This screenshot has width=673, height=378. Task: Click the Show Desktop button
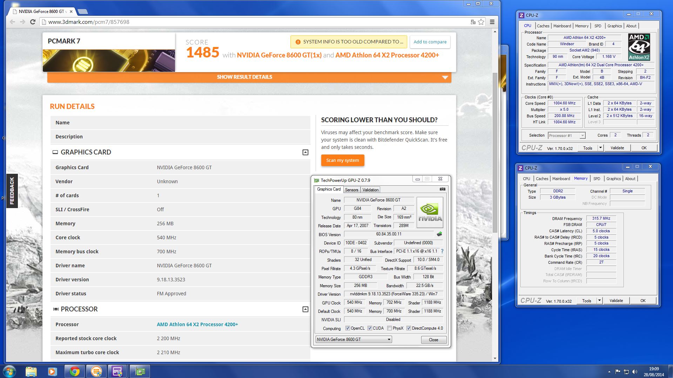tap(671, 371)
